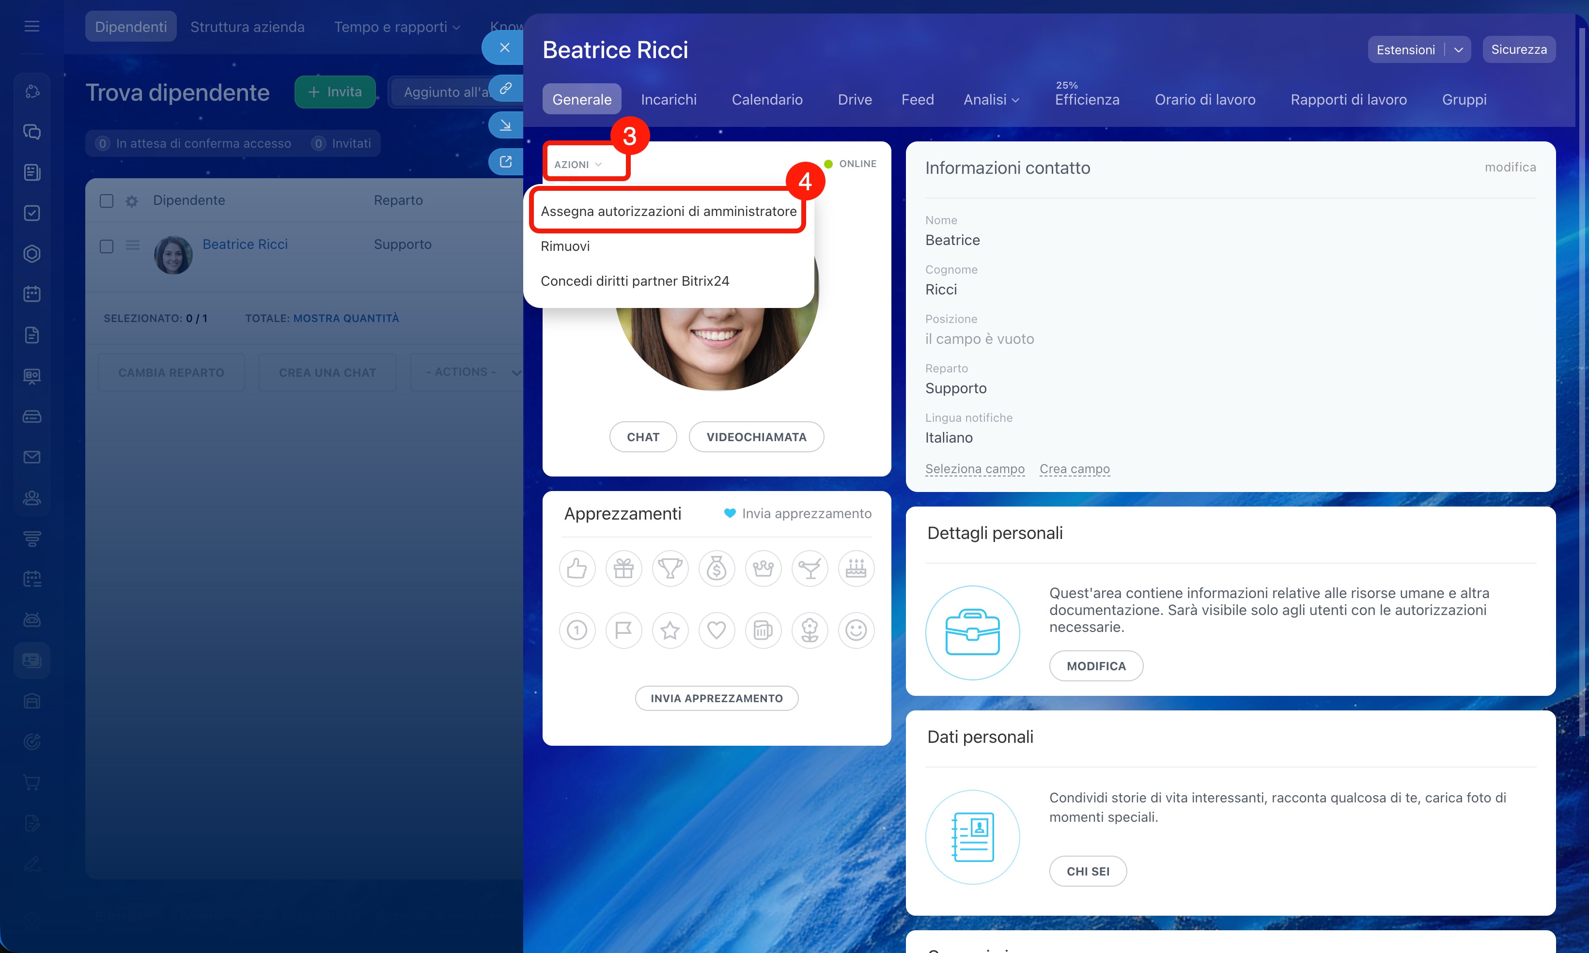Open the Estensioni dropdown arrow
This screenshot has height=953, width=1589.
coord(1458,50)
